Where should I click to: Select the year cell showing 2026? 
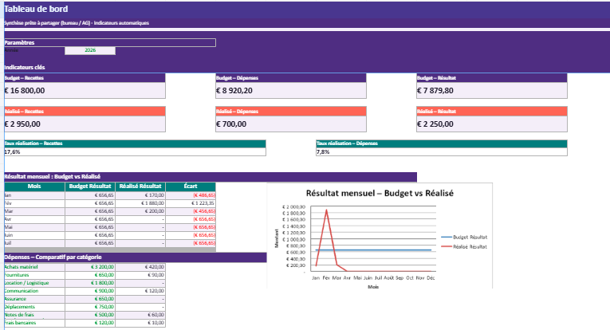tap(89, 50)
